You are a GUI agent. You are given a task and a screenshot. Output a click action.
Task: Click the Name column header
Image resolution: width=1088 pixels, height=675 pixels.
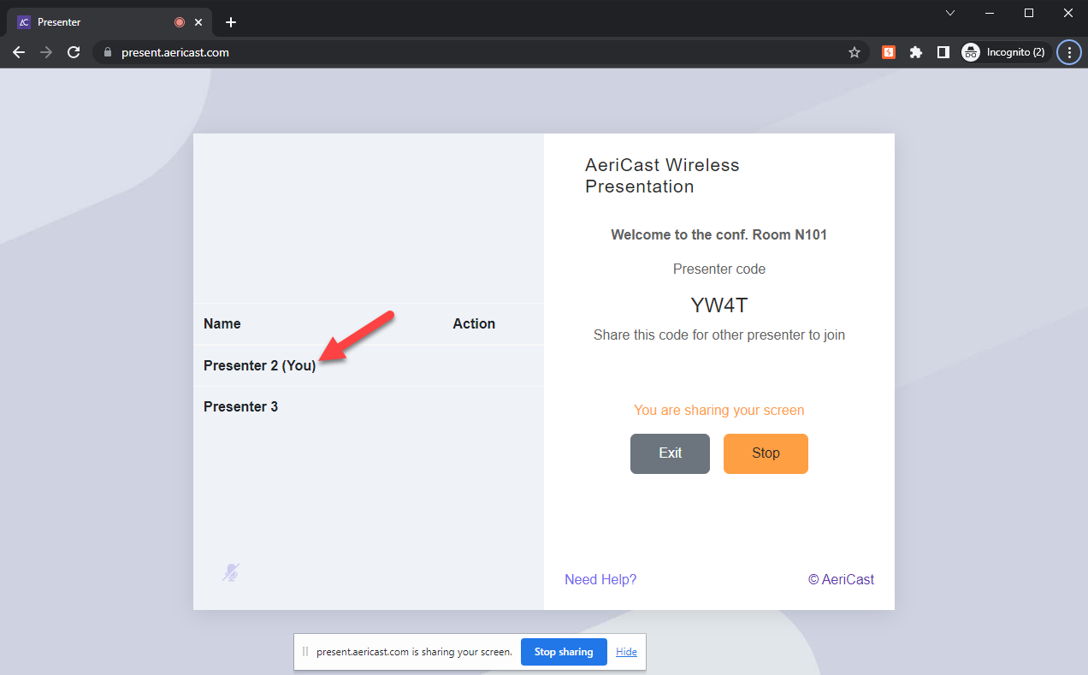coord(222,323)
